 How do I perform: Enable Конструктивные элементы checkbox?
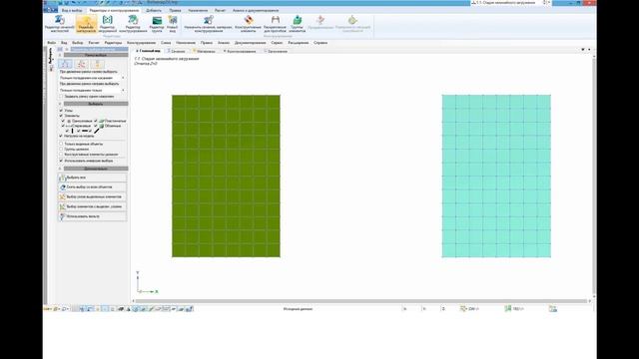pos(61,155)
